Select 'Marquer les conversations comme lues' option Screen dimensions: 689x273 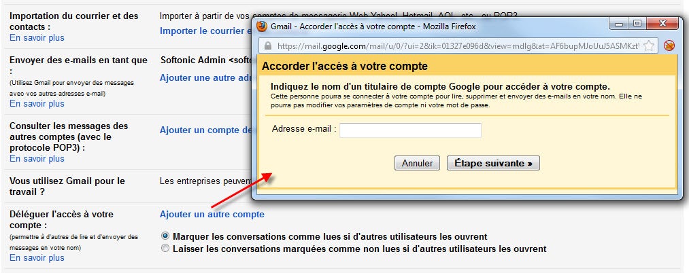(x=165, y=236)
